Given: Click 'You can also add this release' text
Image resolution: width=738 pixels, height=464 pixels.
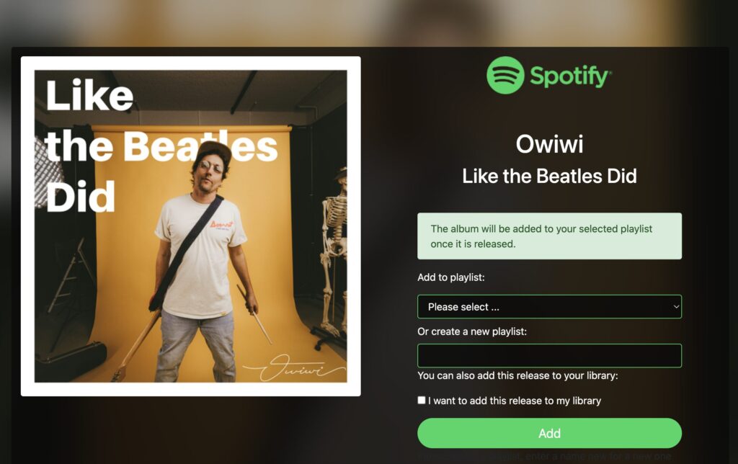Looking at the screenshot, I should point(517,375).
